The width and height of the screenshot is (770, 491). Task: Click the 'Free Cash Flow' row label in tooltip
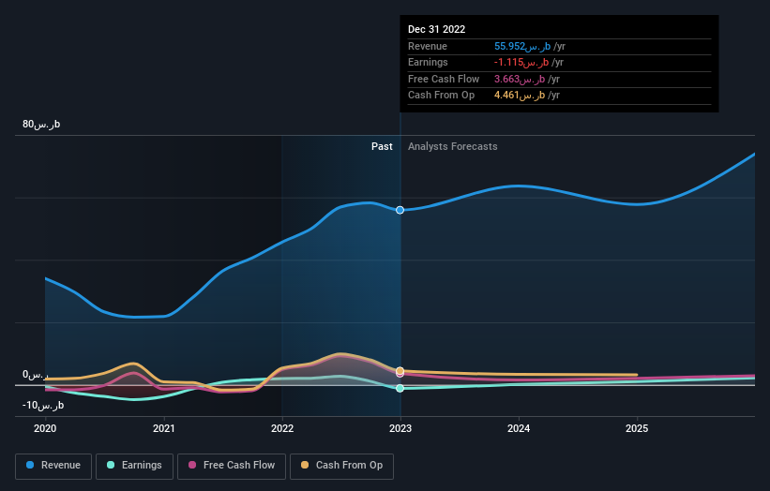[x=444, y=79]
